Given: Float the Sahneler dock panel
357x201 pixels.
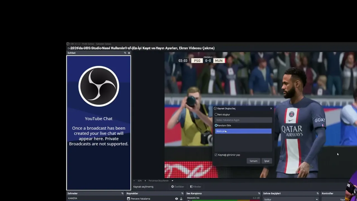Looking at the screenshot, I should coord(122,193).
